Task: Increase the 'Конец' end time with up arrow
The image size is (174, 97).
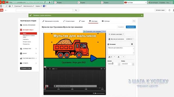Action: 133,63
